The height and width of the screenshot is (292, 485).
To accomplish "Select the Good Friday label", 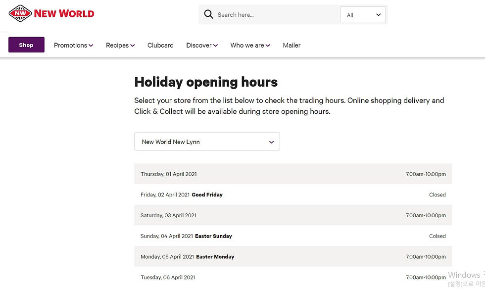I will (x=207, y=195).
